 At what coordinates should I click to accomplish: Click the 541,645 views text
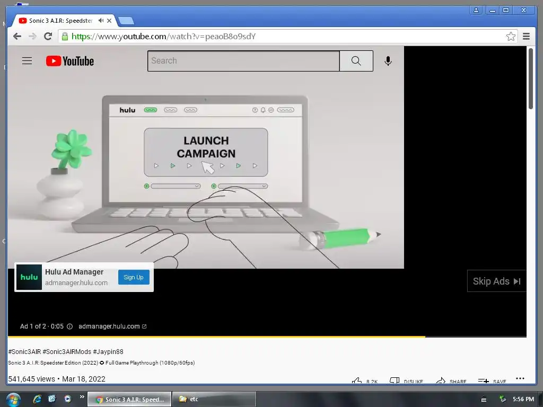(31, 379)
